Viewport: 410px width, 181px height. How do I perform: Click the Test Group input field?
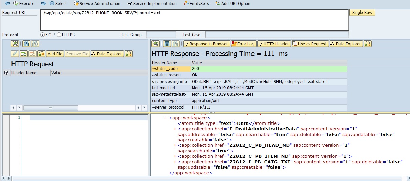(x=161, y=35)
